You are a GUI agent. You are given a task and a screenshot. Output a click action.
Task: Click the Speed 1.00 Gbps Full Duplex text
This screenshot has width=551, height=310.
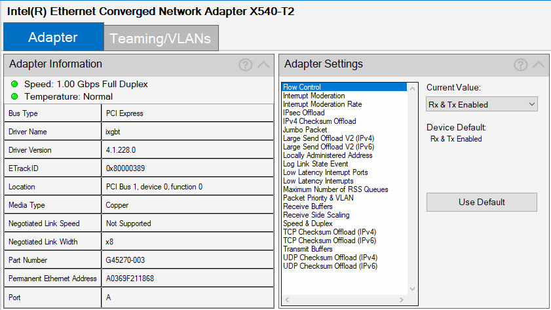[x=86, y=84]
